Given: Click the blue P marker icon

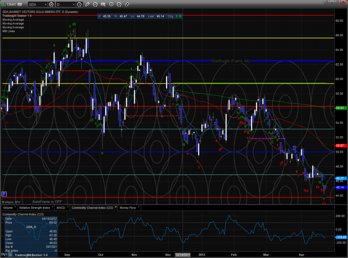Looking at the screenshot, I should [x=4, y=194].
